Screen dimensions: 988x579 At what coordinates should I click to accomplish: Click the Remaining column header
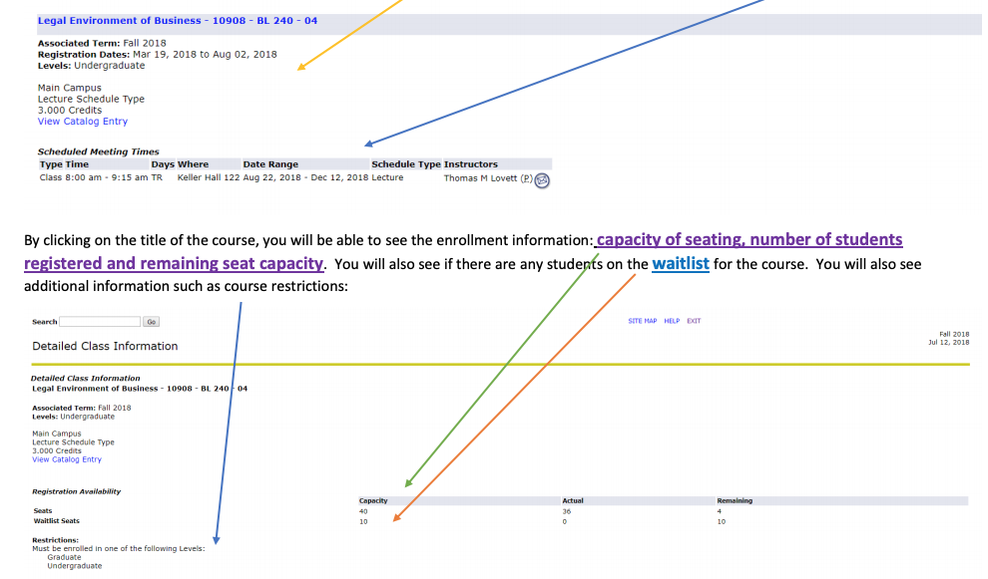[x=735, y=500]
